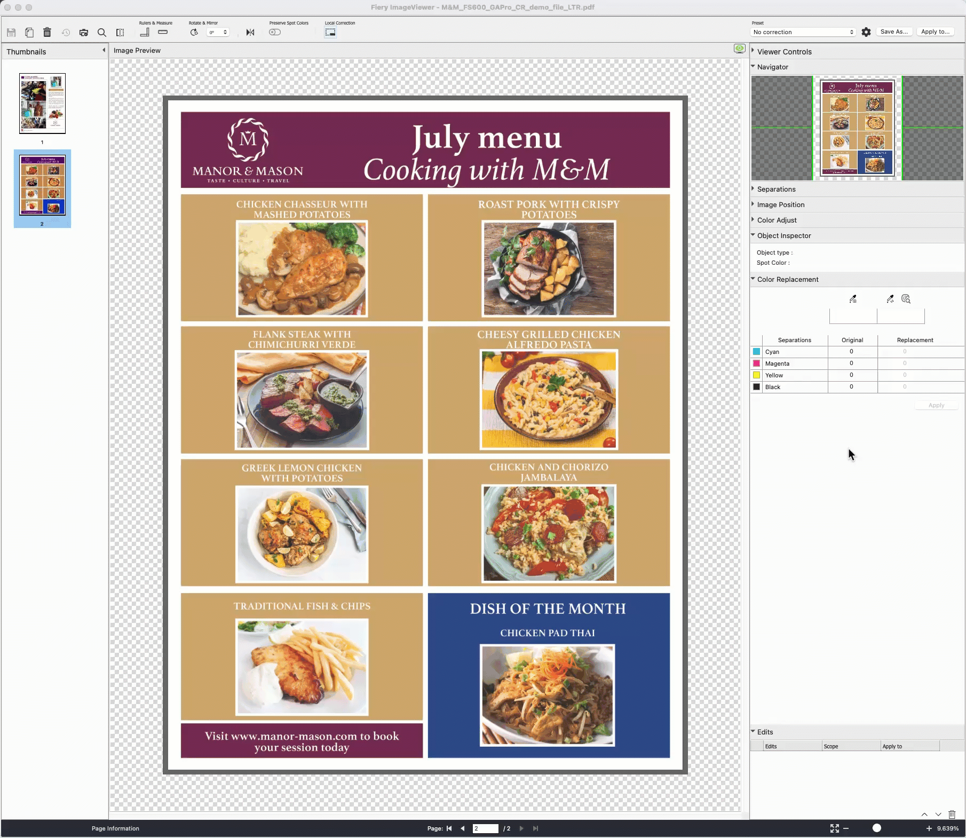Screen dimensions: 966x838
Task: Move edit down with arrow icon
Action: click(938, 815)
